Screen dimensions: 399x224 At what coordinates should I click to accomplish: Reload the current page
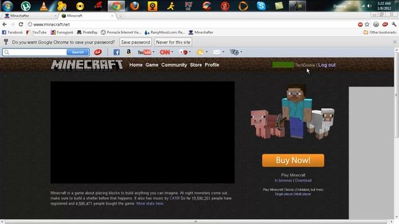[x=21, y=24]
